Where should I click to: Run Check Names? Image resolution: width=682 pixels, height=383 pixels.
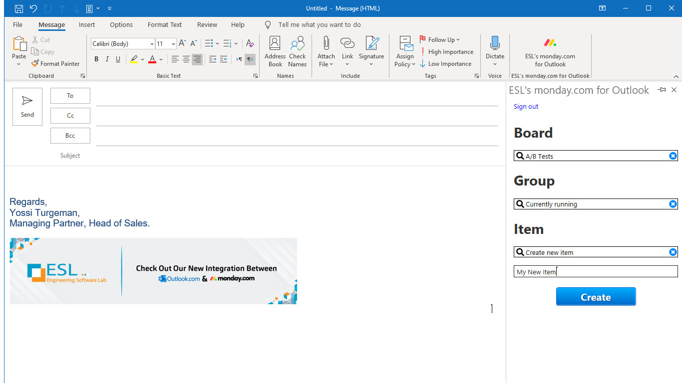click(x=298, y=51)
